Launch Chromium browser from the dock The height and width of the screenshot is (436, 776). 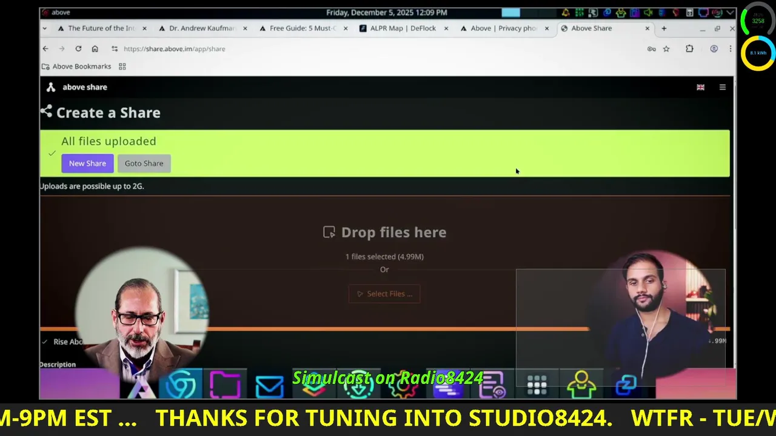[181, 385]
